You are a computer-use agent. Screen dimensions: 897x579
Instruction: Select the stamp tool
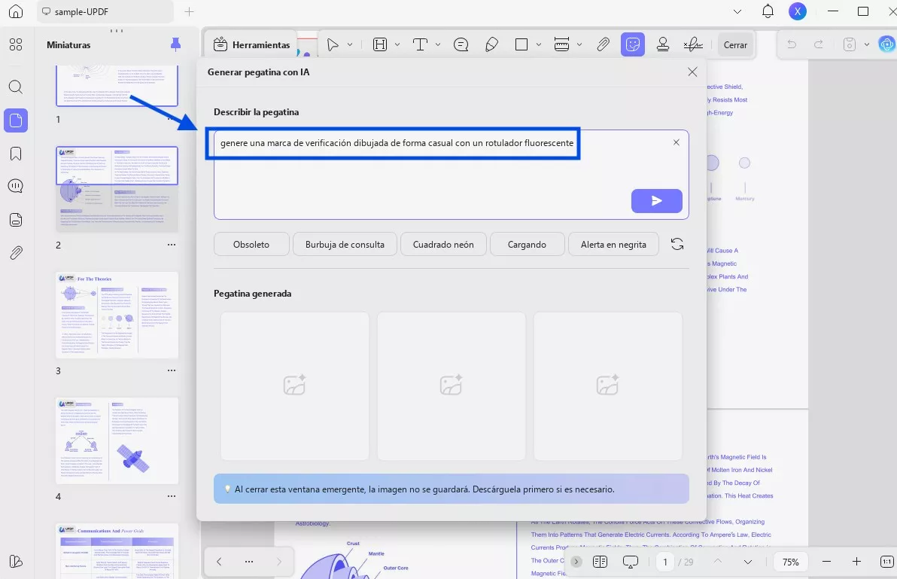[662, 44]
